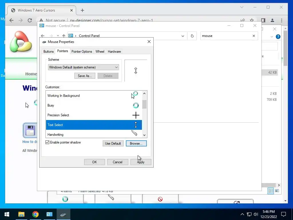
Task: Open the Pointer Options tab
Action: click(x=82, y=52)
